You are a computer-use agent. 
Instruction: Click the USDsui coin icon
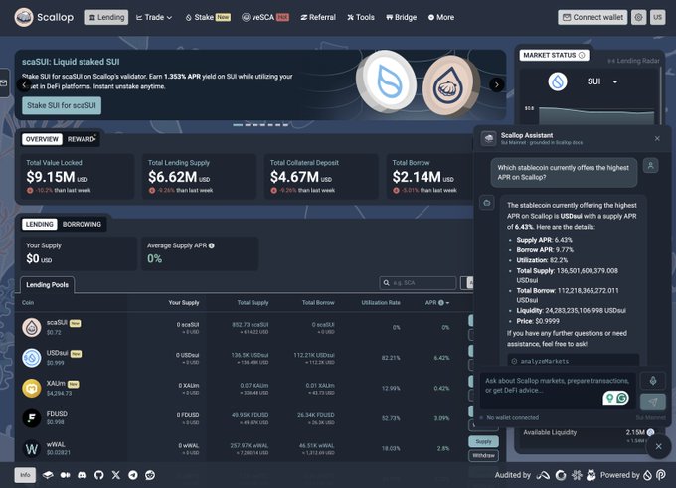point(32,358)
